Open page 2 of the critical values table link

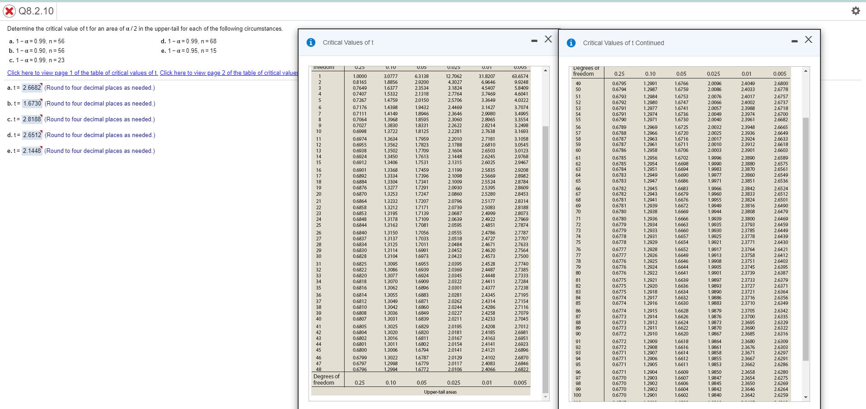[229, 73]
